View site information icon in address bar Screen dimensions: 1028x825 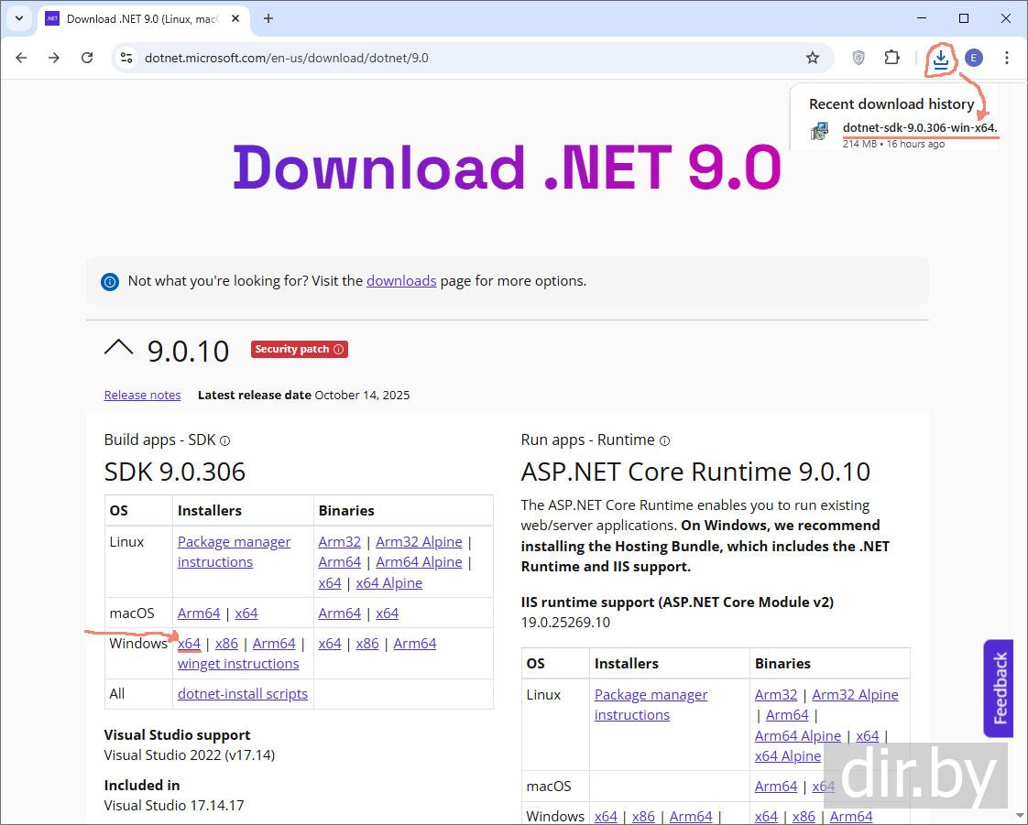(126, 58)
